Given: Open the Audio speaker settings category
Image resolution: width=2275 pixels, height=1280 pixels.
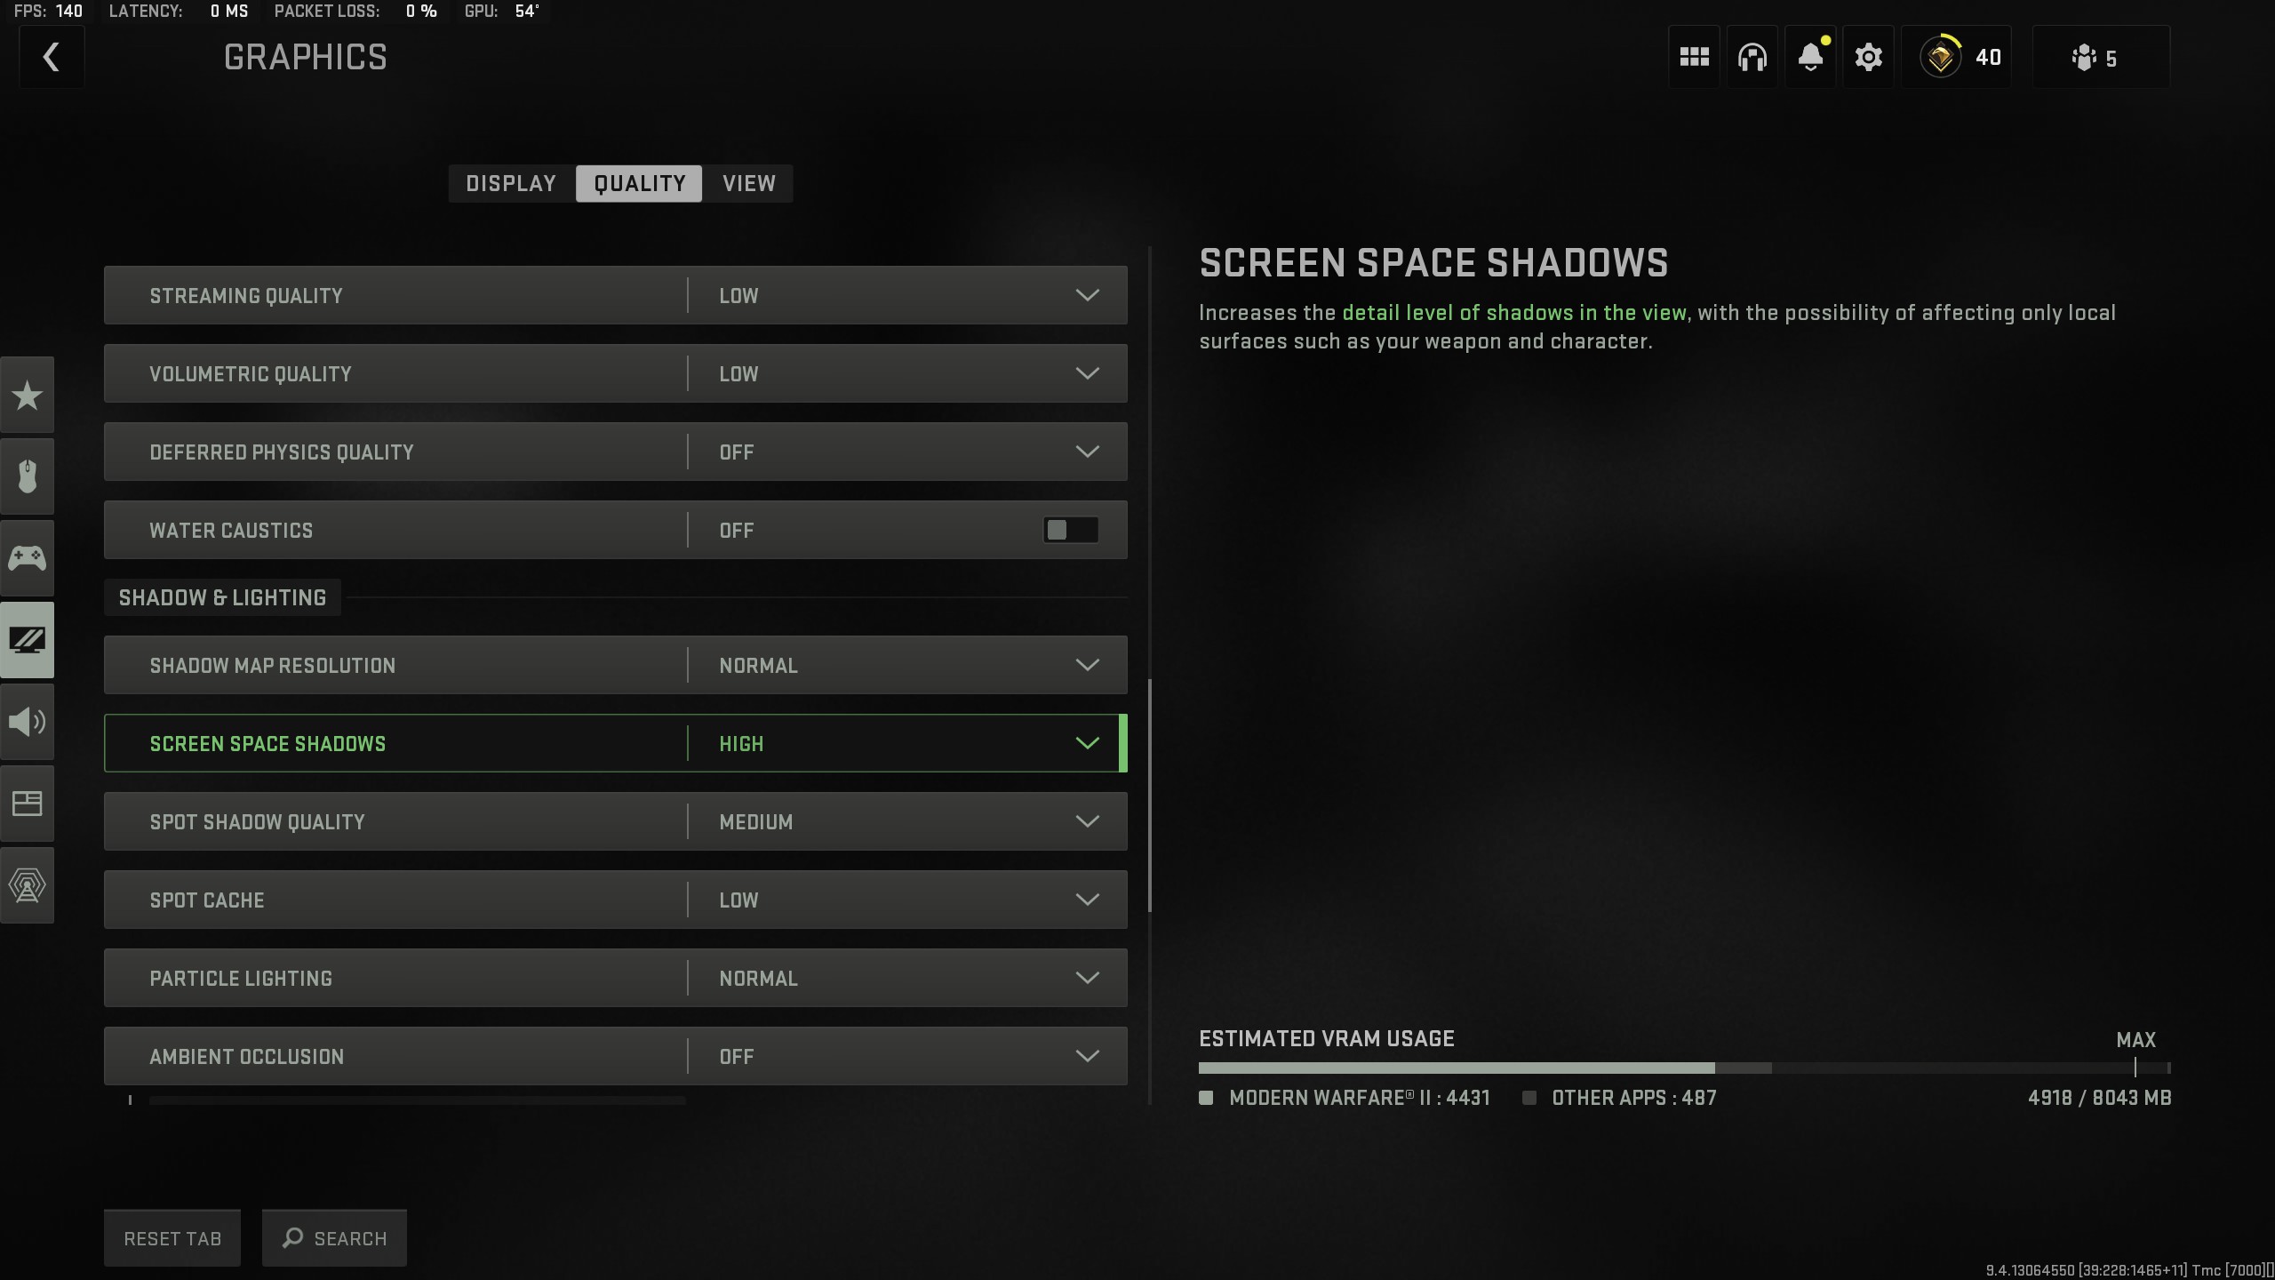Looking at the screenshot, I should click(28, 722).
